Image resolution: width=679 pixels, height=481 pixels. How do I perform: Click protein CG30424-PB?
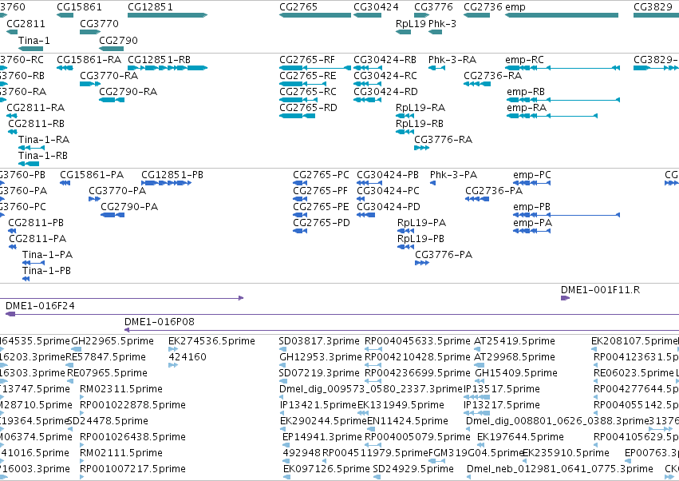(x=387, y=175)
